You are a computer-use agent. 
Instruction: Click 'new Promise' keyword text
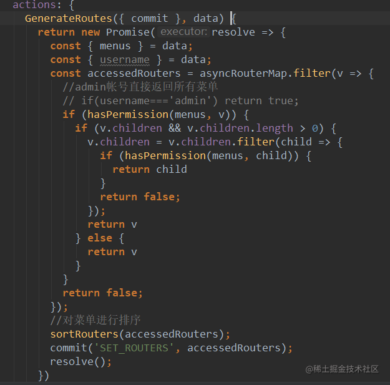coord(115,32)
